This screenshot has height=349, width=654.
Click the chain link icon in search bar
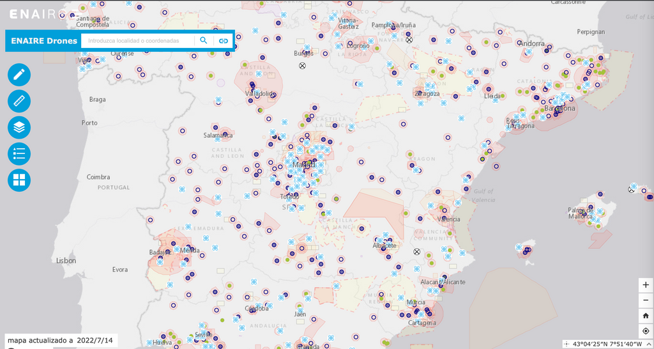pyautogui.click(x=224, y=41)
